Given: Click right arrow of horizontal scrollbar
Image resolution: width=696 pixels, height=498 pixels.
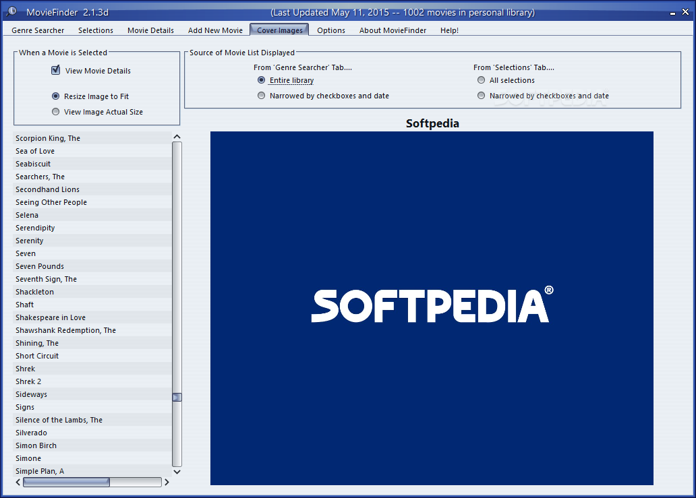Looking at the screenshot, I should [167, 482].
